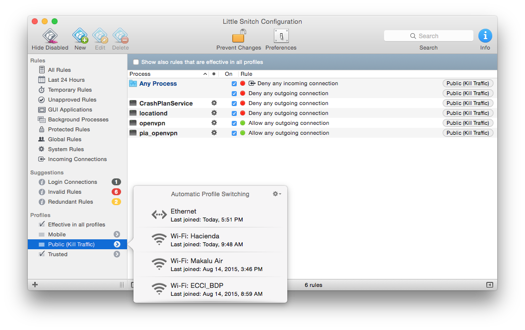
Task: Click the gear icon next to CrashPlanService
Action: (x=214, y=103)
